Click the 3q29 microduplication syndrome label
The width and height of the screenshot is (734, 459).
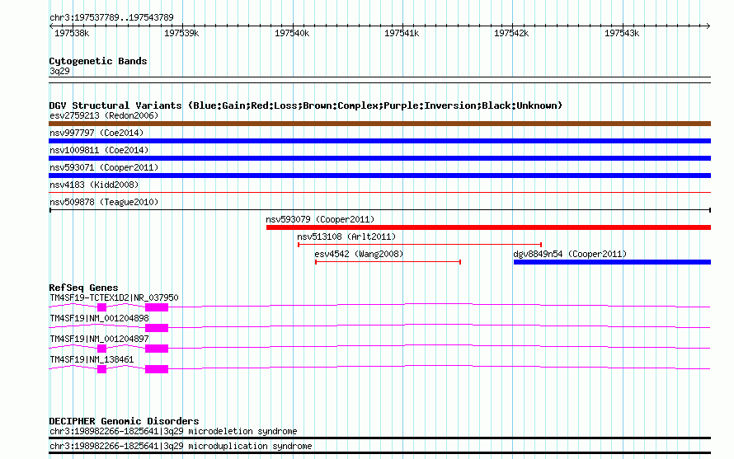(181, 447)
